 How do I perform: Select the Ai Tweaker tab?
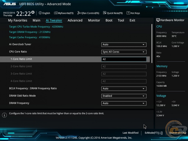tap(54, 20)
